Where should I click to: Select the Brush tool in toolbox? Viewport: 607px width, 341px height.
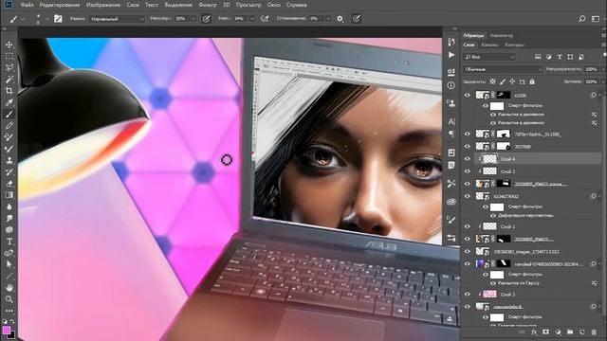tap(9, 114)
